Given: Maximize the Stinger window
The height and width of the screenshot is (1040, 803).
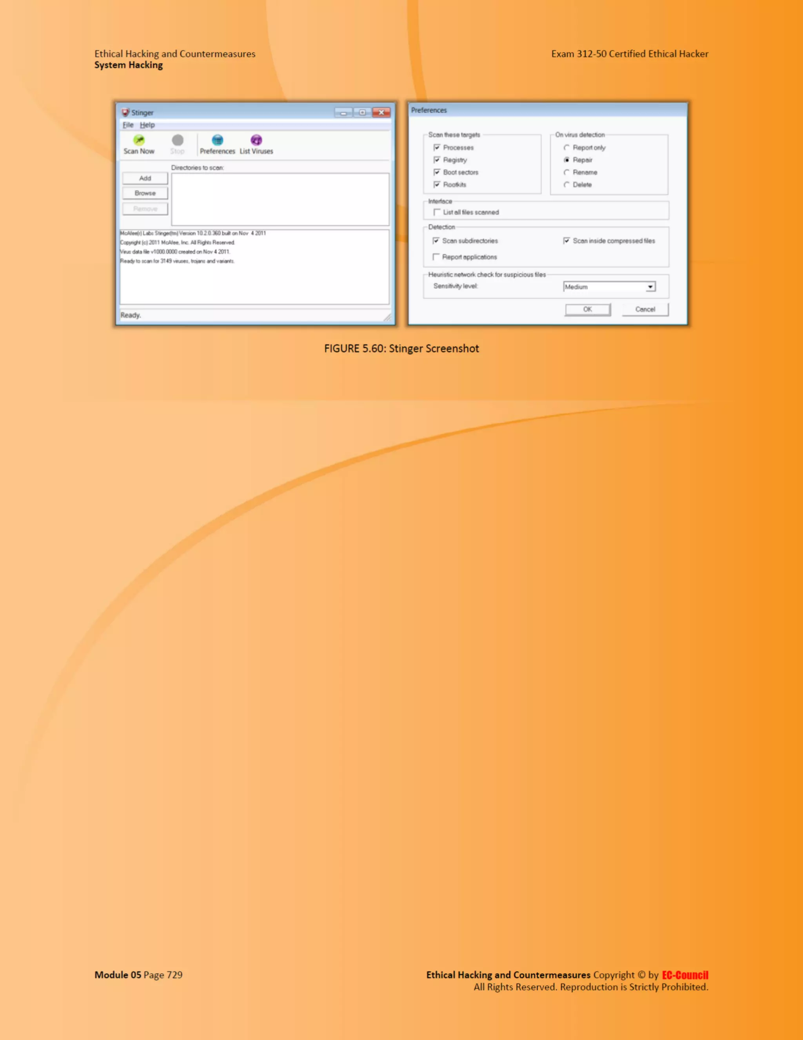Looking at the screenshot, I should tap(363, 112).
